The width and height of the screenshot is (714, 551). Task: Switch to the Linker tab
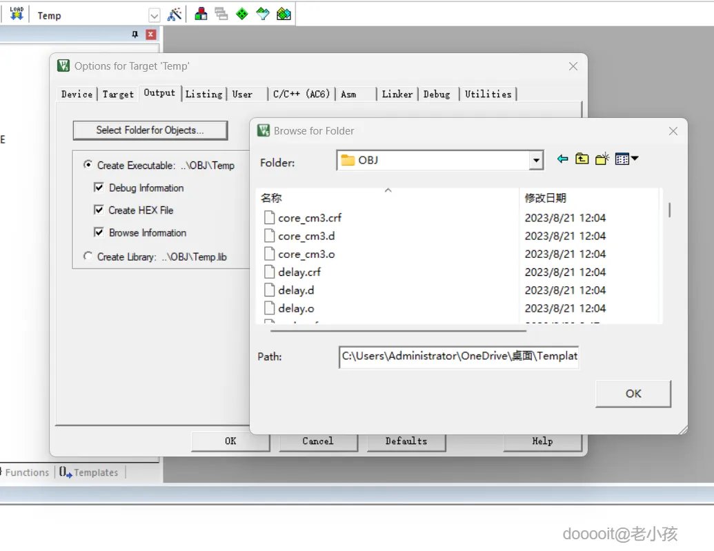coord(397,94)
